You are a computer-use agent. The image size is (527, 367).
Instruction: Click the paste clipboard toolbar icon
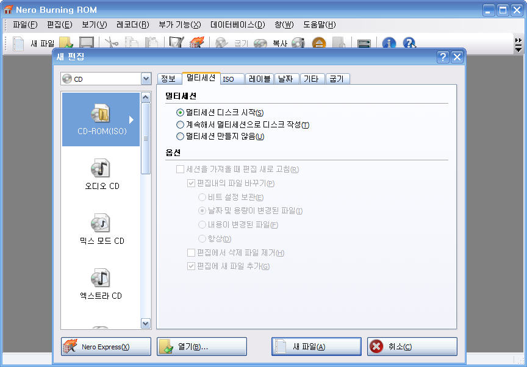pos(151,43)
